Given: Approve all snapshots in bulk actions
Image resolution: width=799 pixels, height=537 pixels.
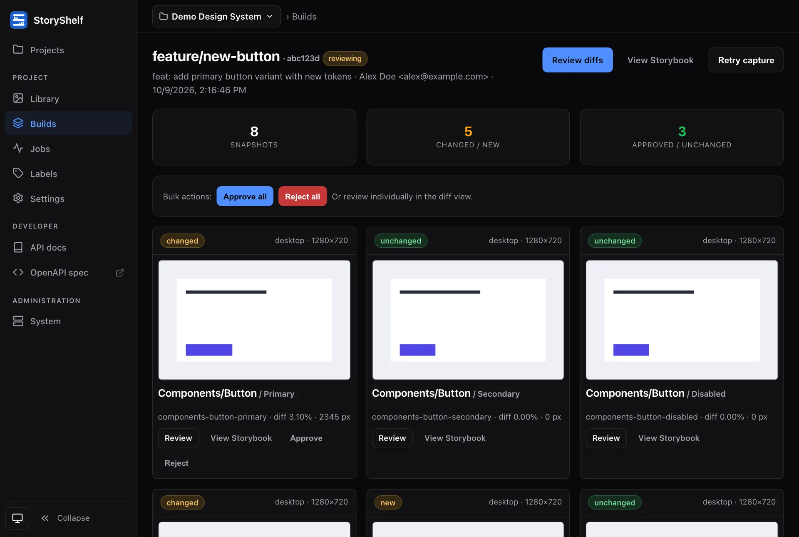Looking at the screenshot, I should (245, 196).
